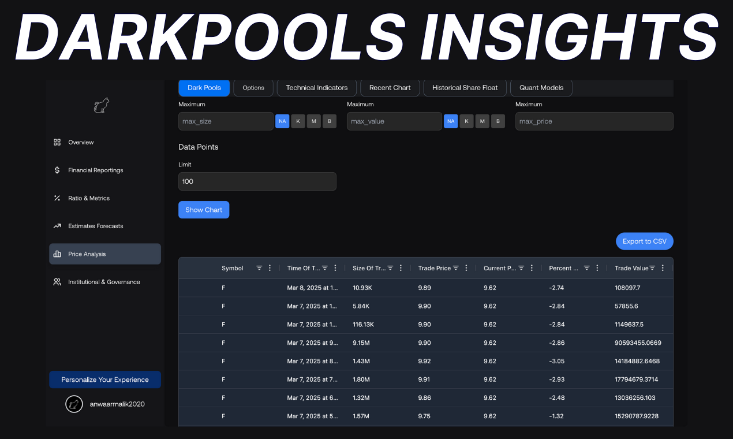733x439 pixels.
Task: Click the Show Chart button
Action: coord(204,210)
